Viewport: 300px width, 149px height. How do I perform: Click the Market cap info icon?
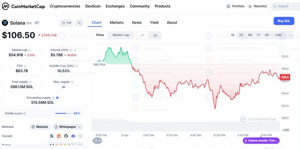(x=30, y=50)
